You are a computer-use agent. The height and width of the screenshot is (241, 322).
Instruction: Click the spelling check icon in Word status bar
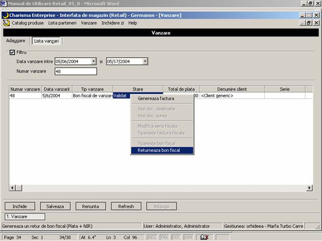click(204, 237)
